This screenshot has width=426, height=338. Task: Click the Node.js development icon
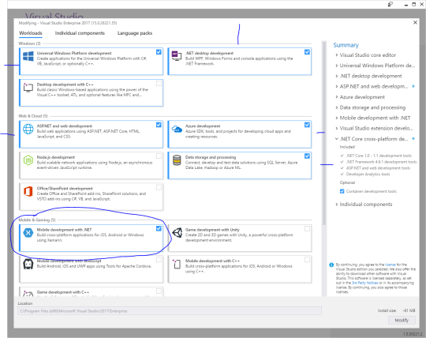(28, 160)
